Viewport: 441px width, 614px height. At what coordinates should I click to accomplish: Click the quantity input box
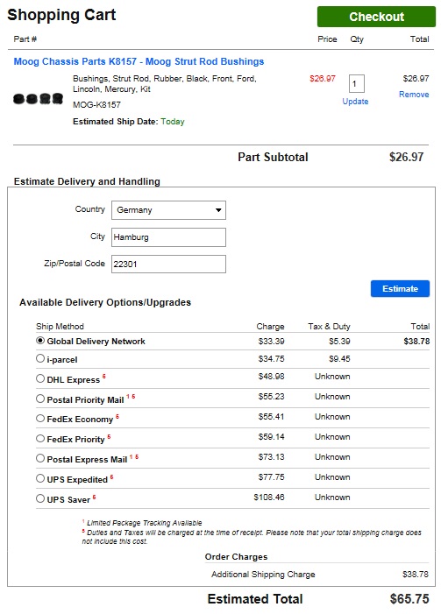[x=356, y=83]
